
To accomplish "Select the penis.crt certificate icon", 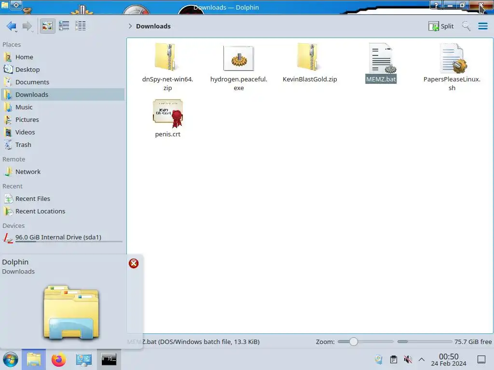I will [168, 113].
